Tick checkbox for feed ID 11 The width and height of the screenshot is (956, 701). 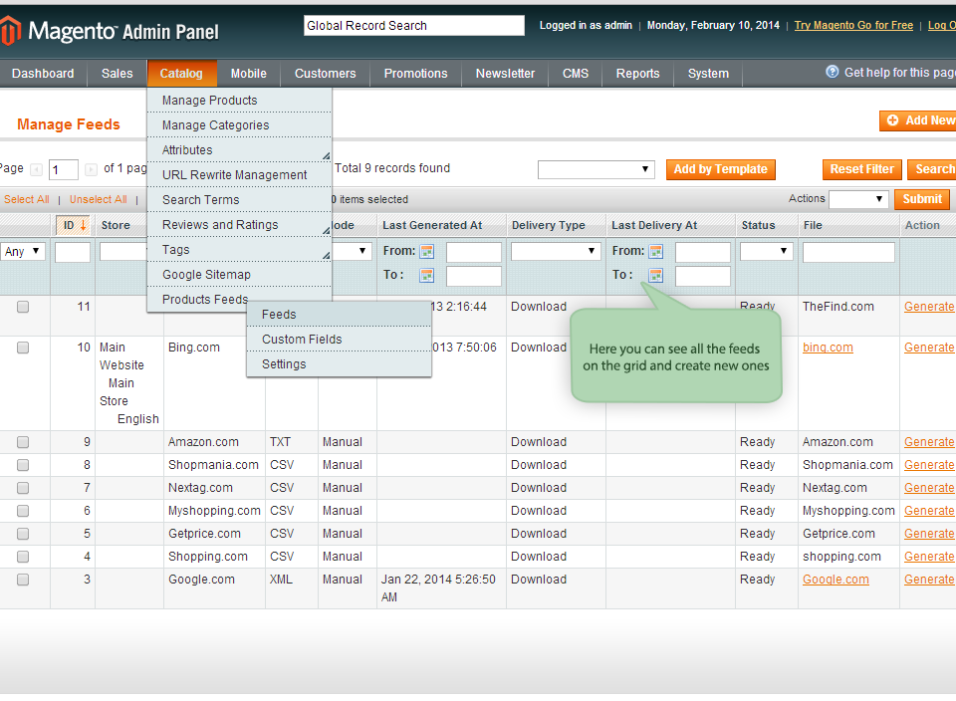23,307
